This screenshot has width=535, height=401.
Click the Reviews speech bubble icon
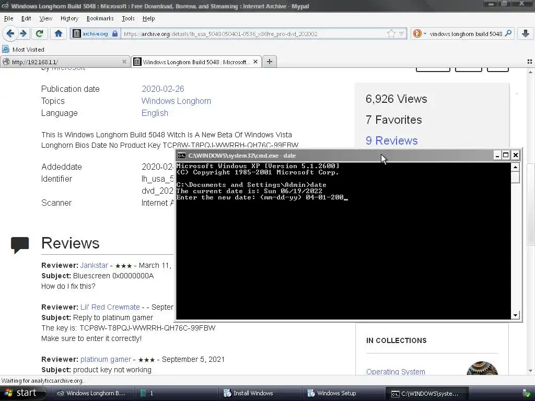tap(20, 245)
